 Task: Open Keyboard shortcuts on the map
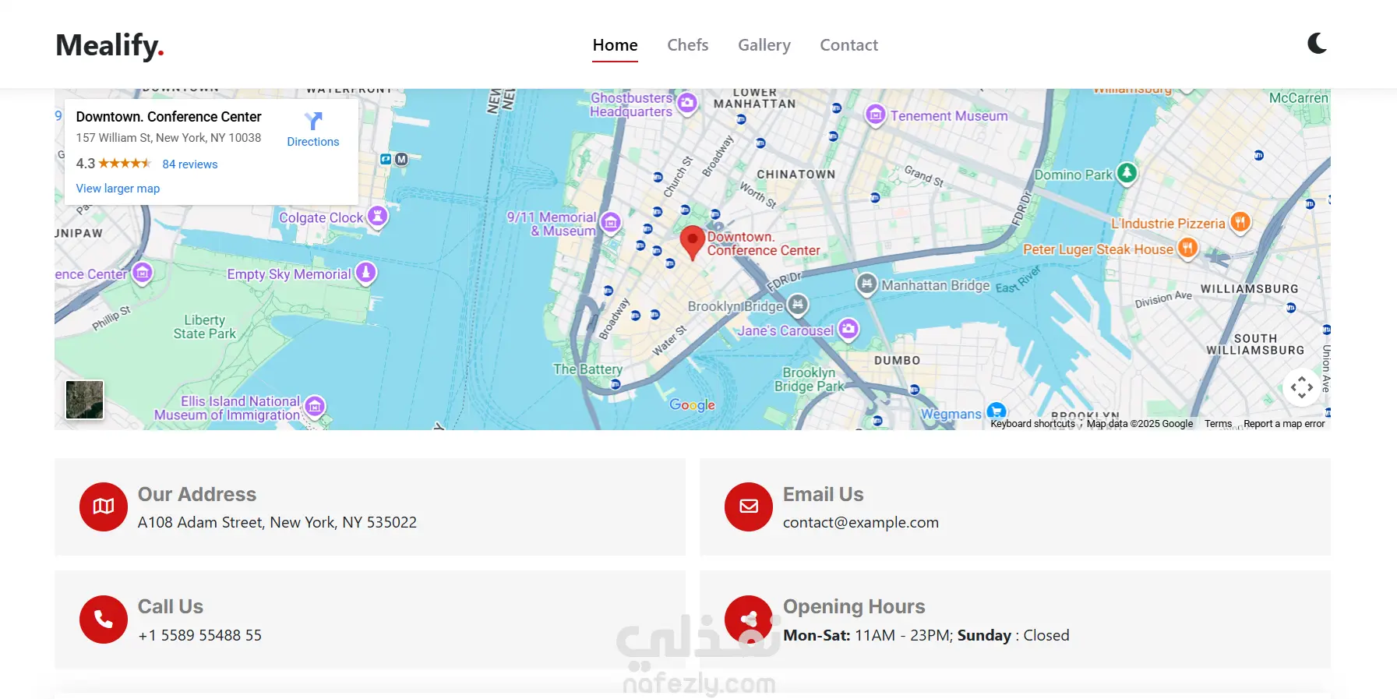coord(1032,424)
